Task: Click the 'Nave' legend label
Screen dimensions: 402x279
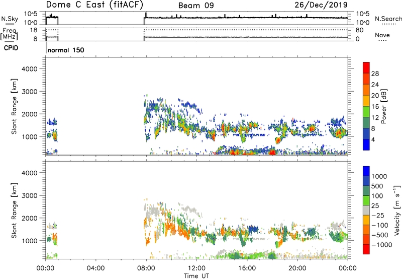Action: pyautogui.click(x=382, y=35)
